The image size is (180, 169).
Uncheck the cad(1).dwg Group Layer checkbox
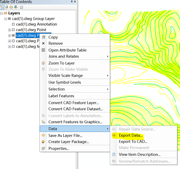tap(9, 19)
